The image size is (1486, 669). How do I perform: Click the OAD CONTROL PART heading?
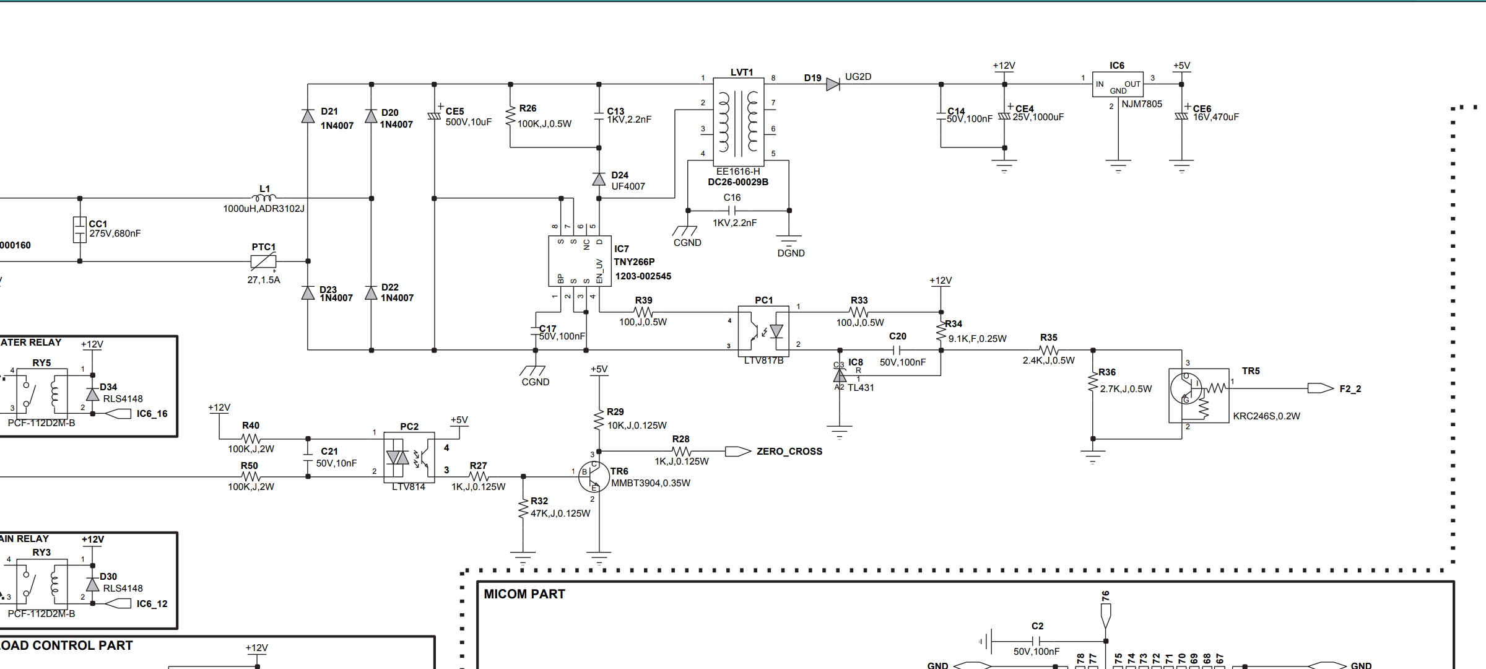pos(66,645)
